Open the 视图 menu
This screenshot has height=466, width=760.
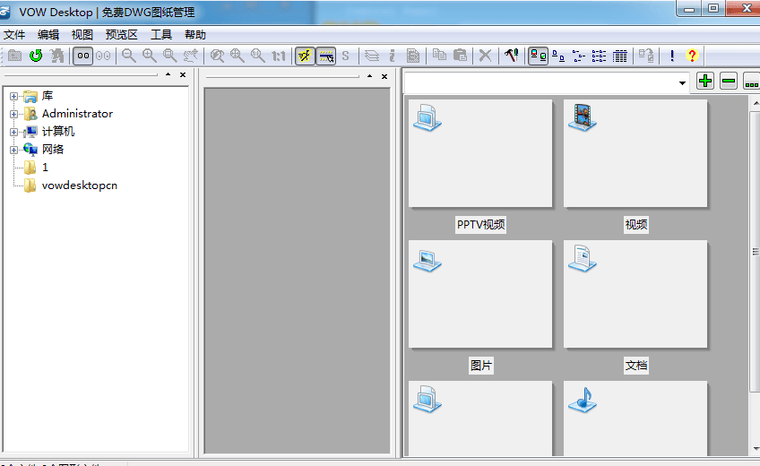click(82, 34)
